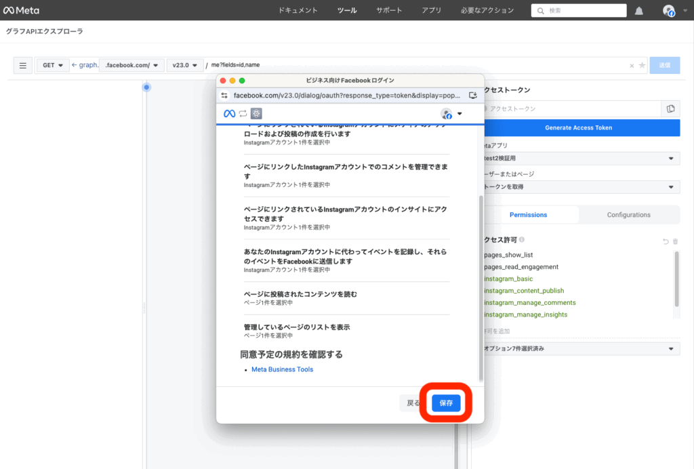The width and height of the screenshot is (694, 469).
Task: Open the notifications bell
Action: pyautogui.click(x=638, y=11)
